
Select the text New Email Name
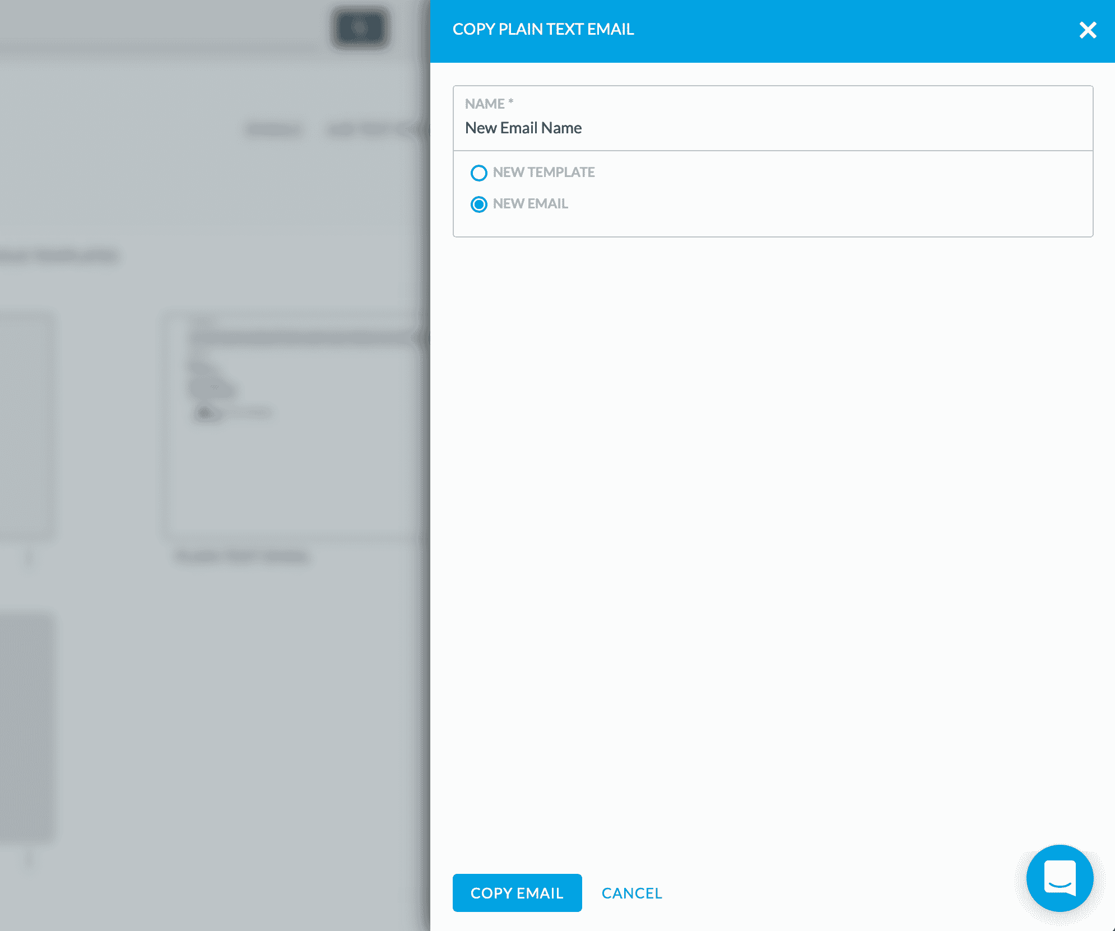[x=523, y=128]
